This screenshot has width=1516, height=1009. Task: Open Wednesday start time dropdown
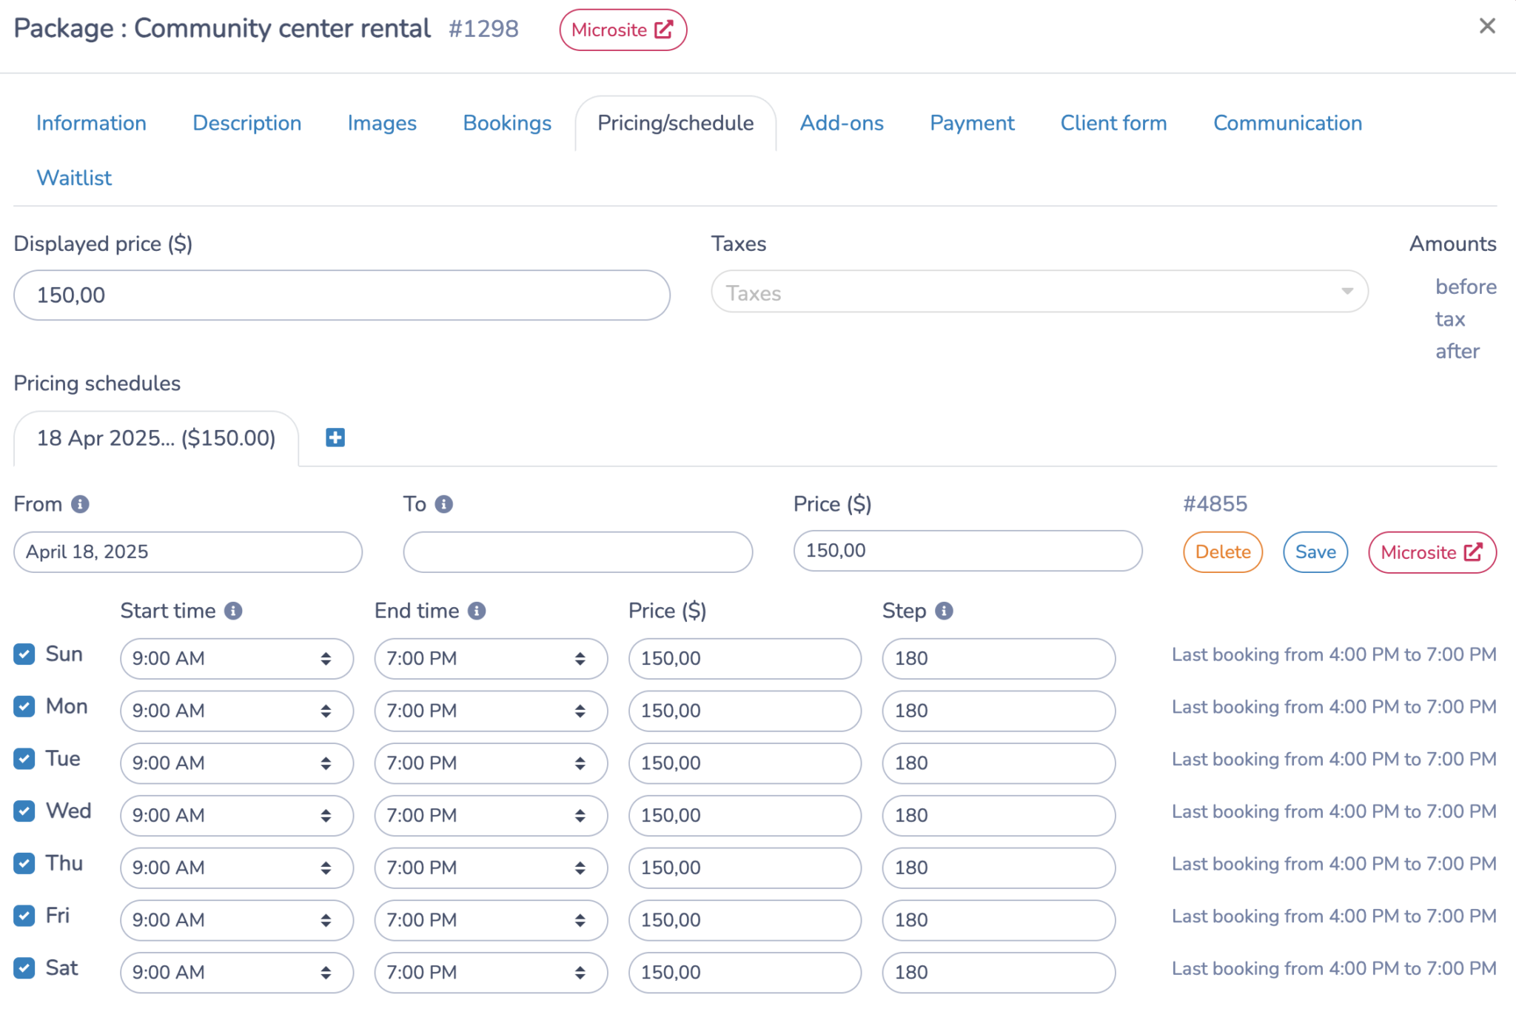click(237, 815)
